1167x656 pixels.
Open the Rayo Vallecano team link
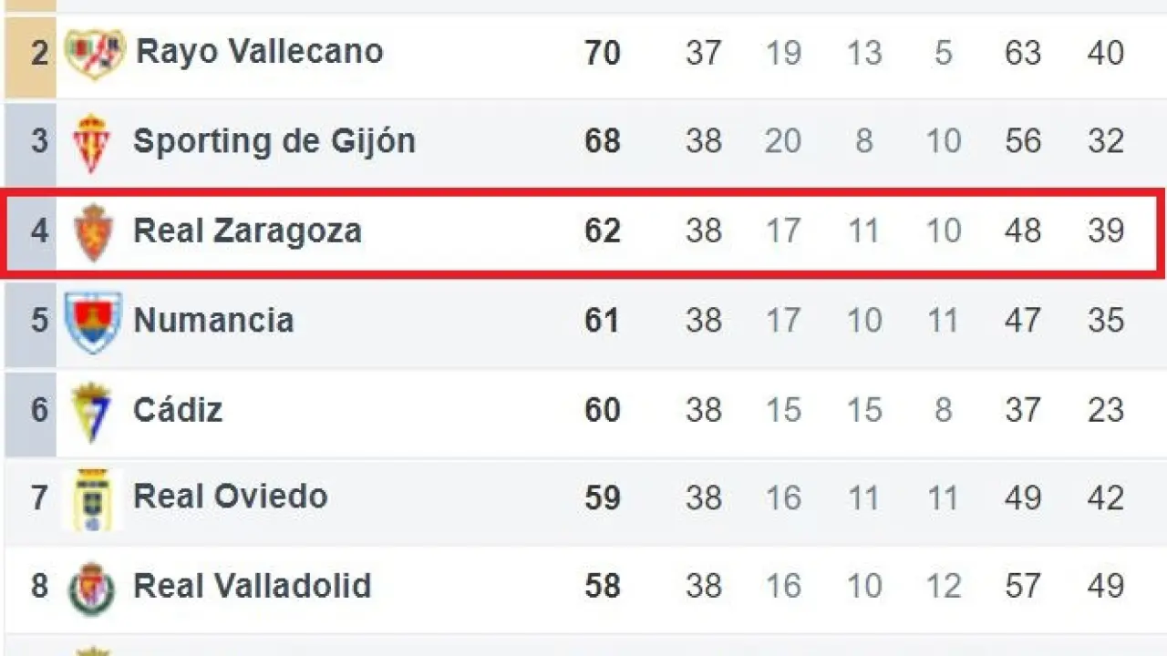pyautogui.click(x=259, y=51)
